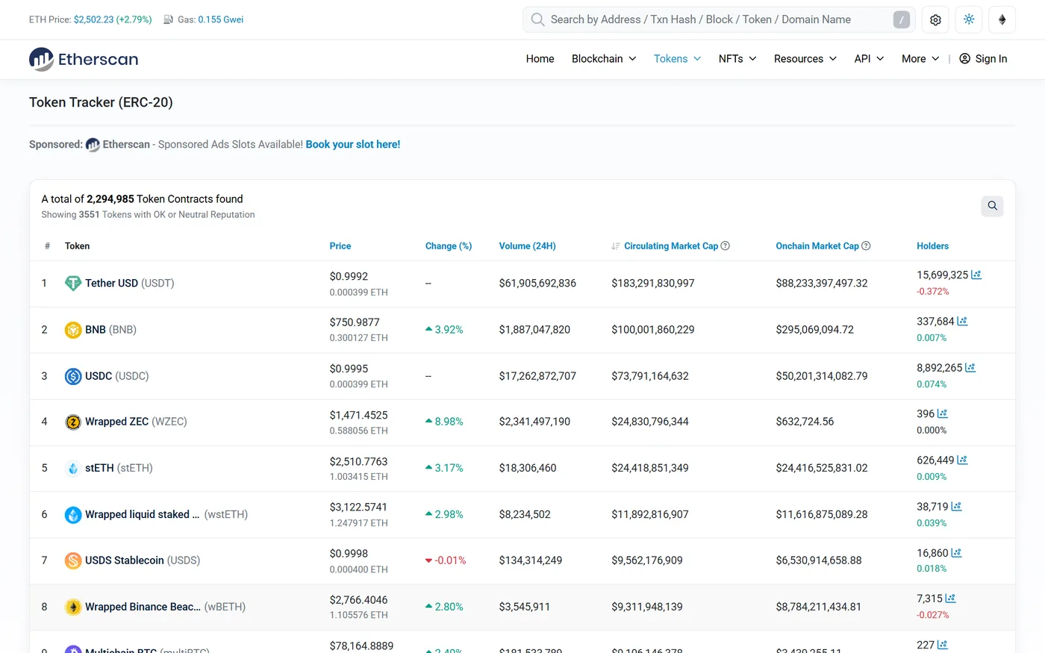Open the Wrapped Binance Beacon (wBETH) token page
The image size is (1045, 653).
[165, 607]
